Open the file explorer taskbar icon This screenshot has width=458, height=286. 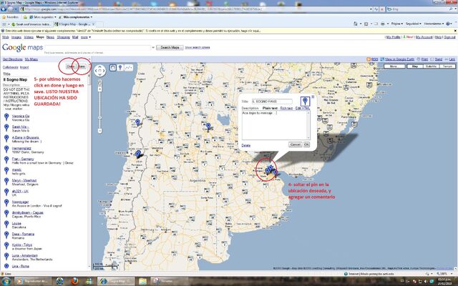142,281
